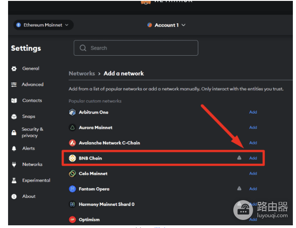This screenshot has height=228, width=296.
Task: Add BNB Chain network
Action: point(253,158)
